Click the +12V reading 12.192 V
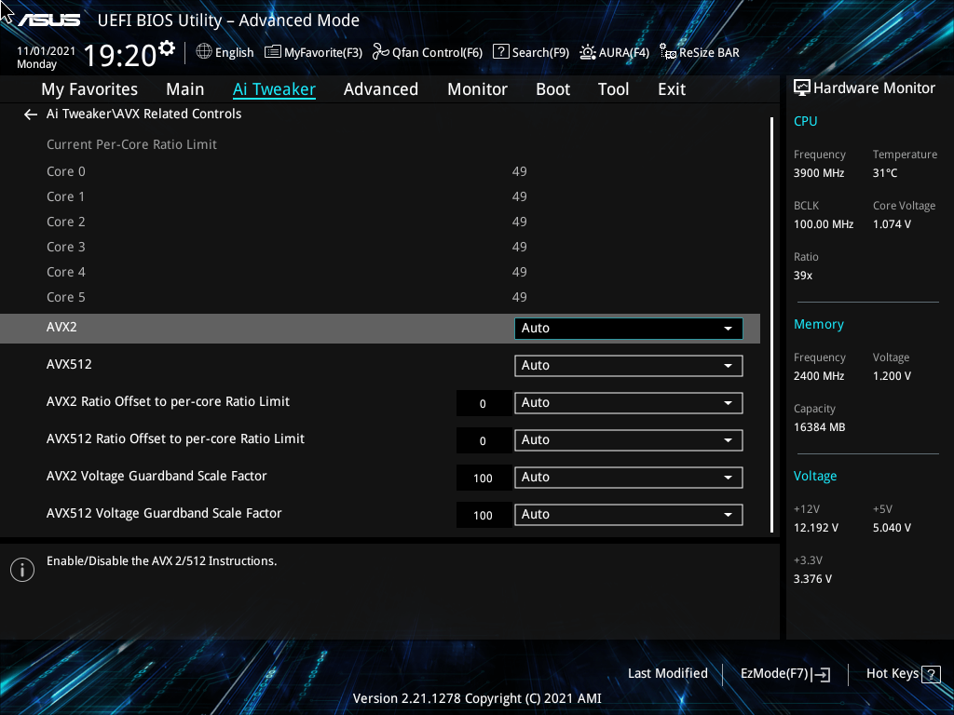Image resolution: width=954 pixels, height=715 pixels. (x=816, y=528)
